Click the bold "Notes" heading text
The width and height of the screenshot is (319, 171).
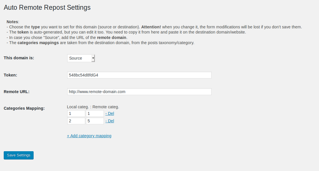(12, 22)
